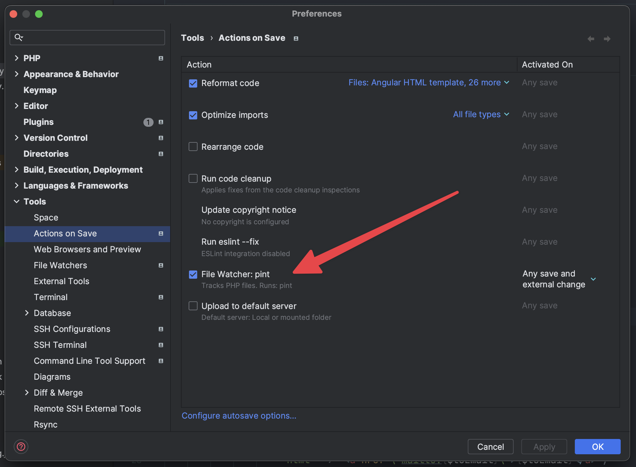
Task: Click project-level icon next to File Watchers
Action: [161, 265]
